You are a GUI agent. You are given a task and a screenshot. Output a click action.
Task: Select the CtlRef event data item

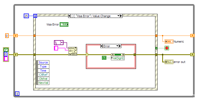point(43,75)
